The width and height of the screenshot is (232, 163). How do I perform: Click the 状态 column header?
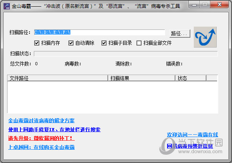pyautogui.click(x=191, y=78)
